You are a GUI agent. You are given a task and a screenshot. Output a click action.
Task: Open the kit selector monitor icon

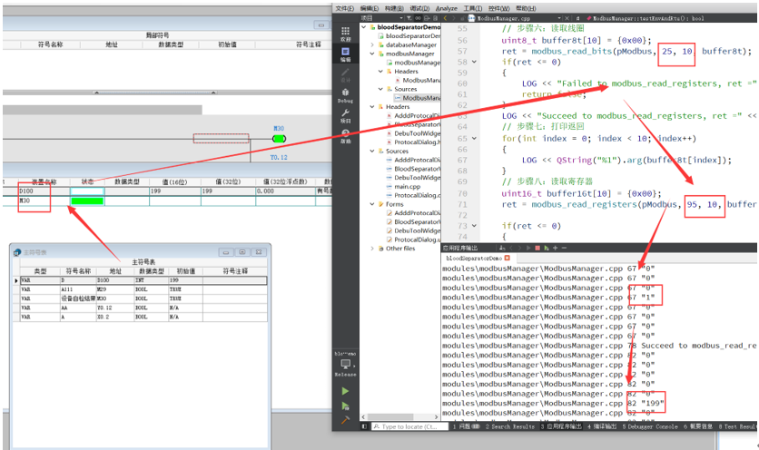pyautogui.click(x=345, y=364)
